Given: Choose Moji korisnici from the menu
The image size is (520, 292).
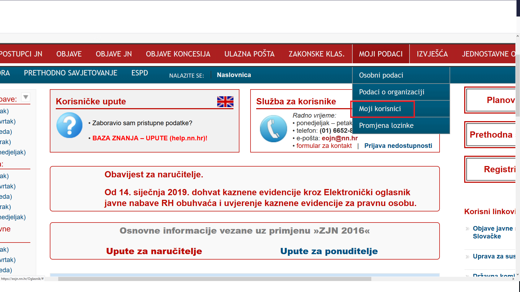Looking at the screenshot, I should [401, 109].
